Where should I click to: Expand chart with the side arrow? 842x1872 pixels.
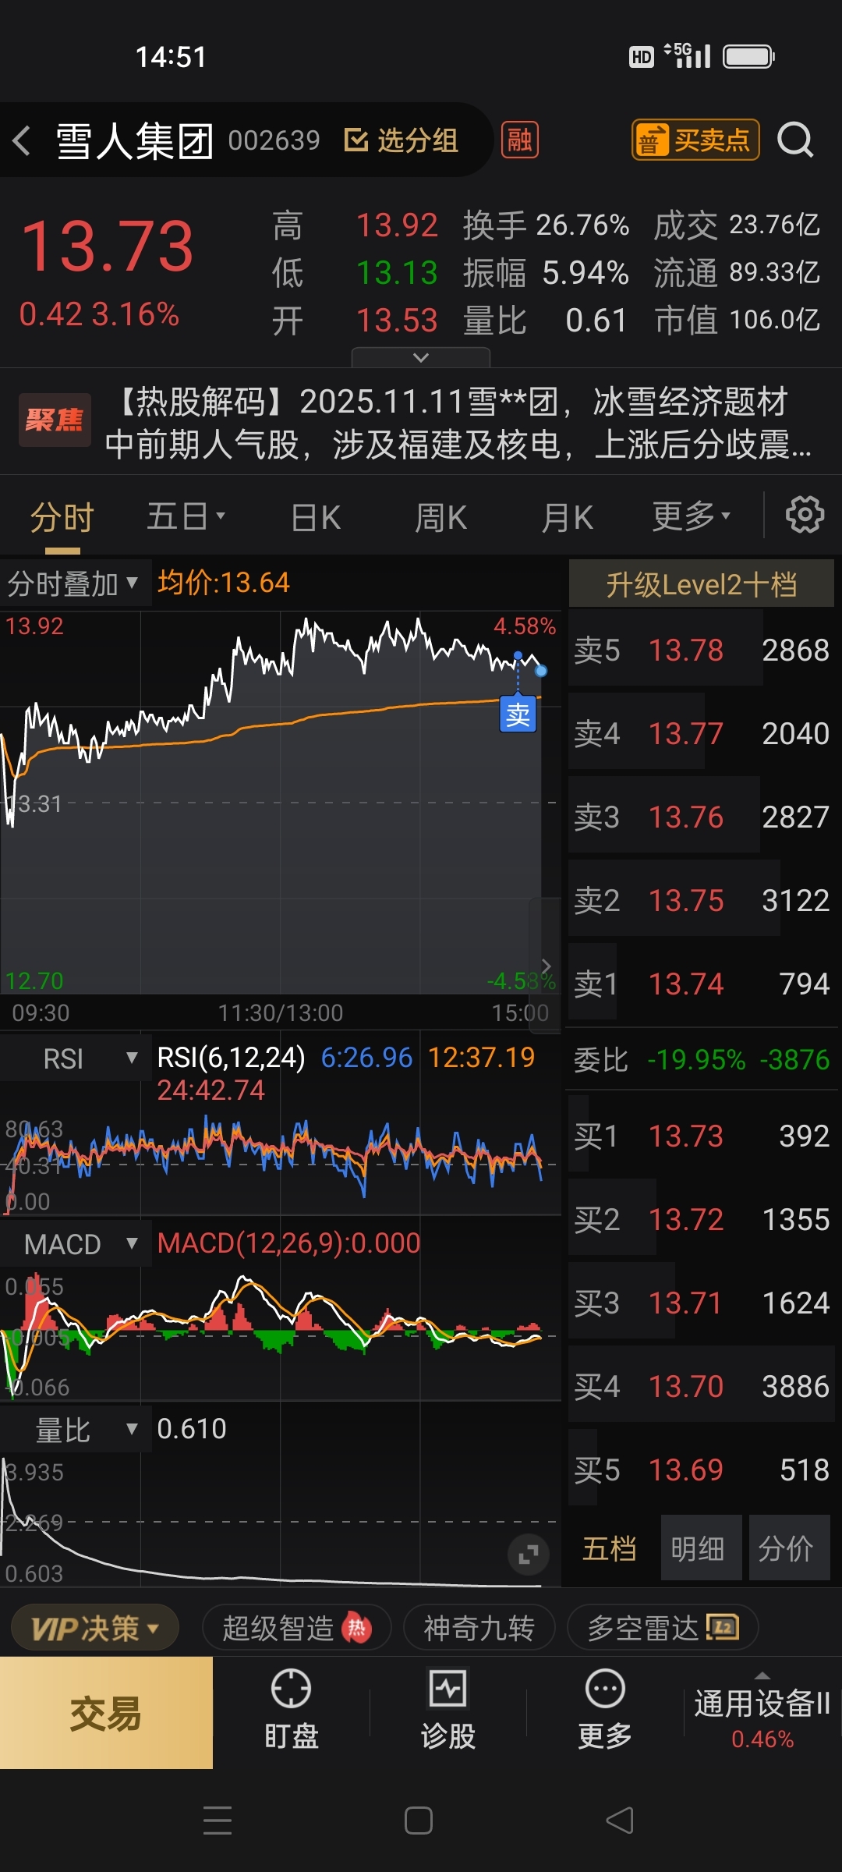(x=546, y=966)
